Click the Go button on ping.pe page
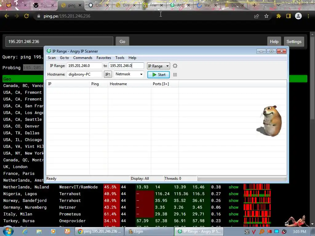The image size is (315, 236). [x=122, y=41]
